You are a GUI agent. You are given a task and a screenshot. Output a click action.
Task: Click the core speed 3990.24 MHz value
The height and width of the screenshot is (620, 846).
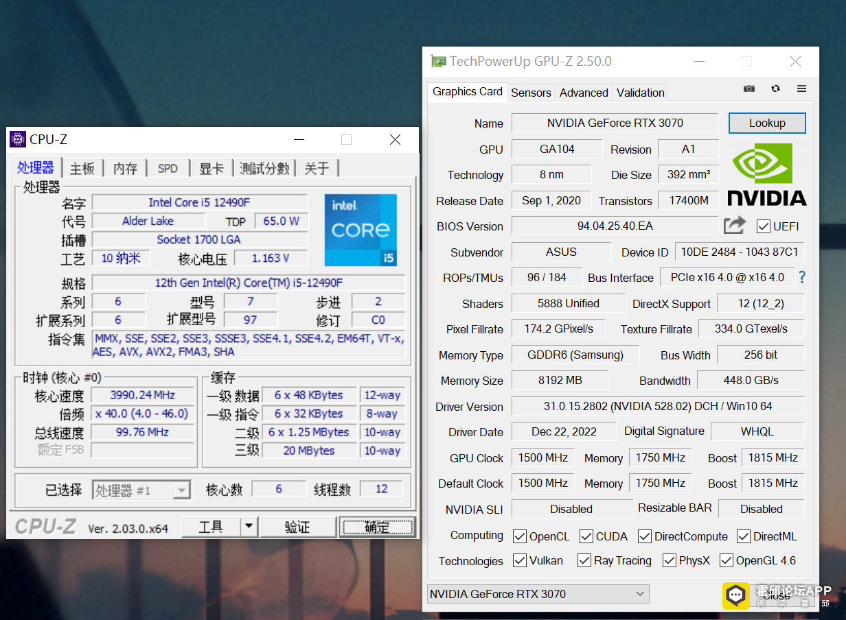click(142, 395)
